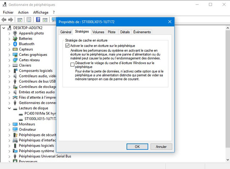The width and height of the screenshot is (230, 169).
Task: Click the vertical scrollbar down arrow
Action: pyautogui.click(x=227, y=160)
